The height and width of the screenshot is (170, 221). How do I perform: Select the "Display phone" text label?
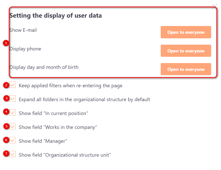point(25,49)
